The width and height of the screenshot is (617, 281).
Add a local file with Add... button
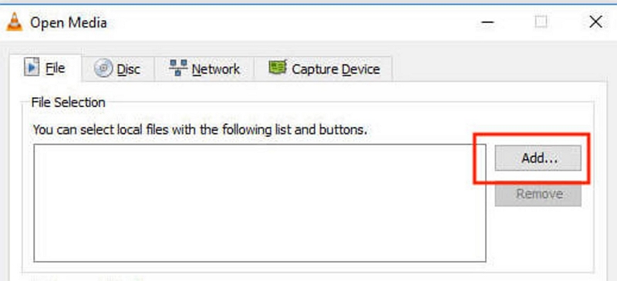click(538, 158)
